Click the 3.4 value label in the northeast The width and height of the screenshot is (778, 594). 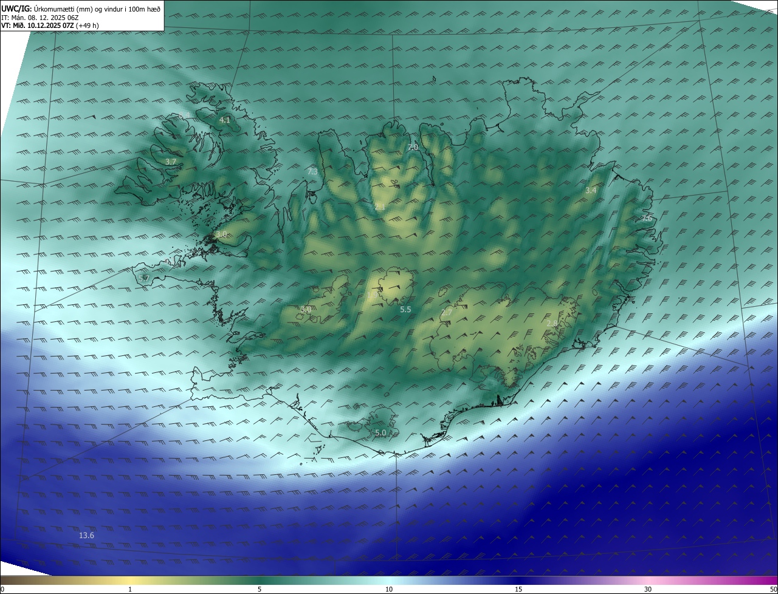pyautogui.click(x=591, y=191)
